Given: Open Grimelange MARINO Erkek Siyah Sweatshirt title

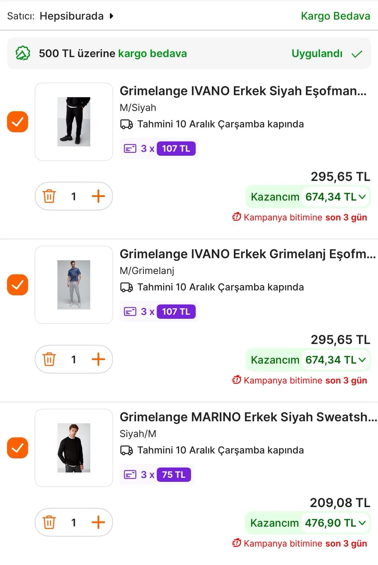Looking at the screenshot, I should pos(248,417).
